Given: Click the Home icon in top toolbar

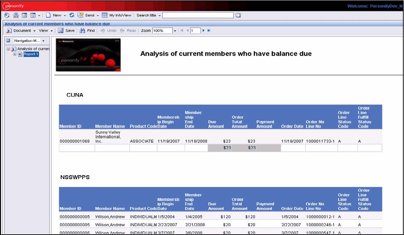Looking at the screenshot, I should [7, 15].
